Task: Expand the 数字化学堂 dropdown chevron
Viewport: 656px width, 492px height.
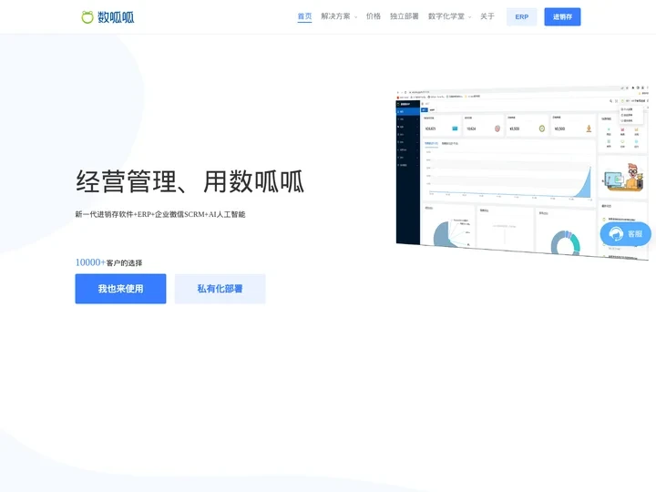Action: pyautogui.click(x=469, y=17)
